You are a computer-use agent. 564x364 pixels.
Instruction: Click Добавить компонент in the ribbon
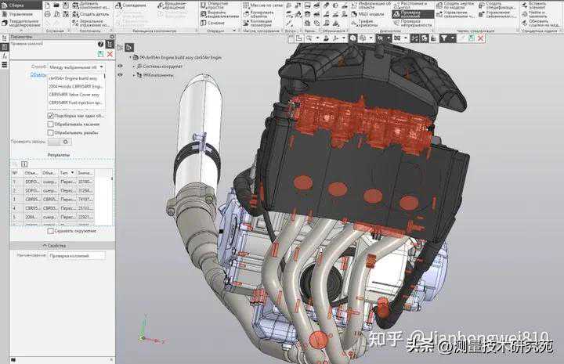[92, 5]
